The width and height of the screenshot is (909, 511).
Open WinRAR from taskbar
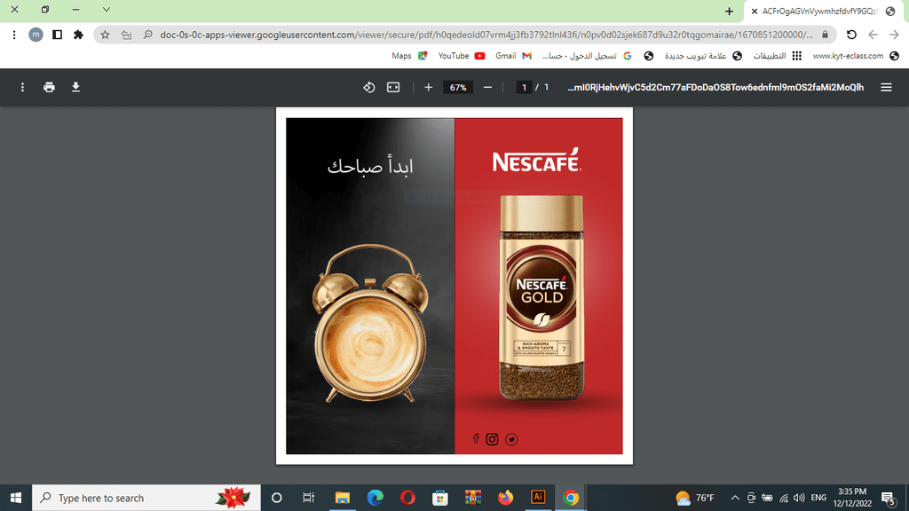[473, 498]
